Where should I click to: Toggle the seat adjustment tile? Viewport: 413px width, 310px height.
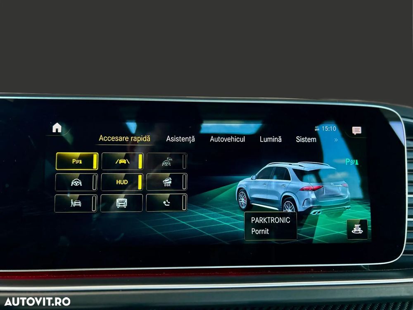coord(167,203)
